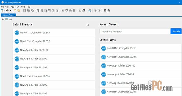Open the View menu
Screen dimensions: 182x96
coord(7,7)
